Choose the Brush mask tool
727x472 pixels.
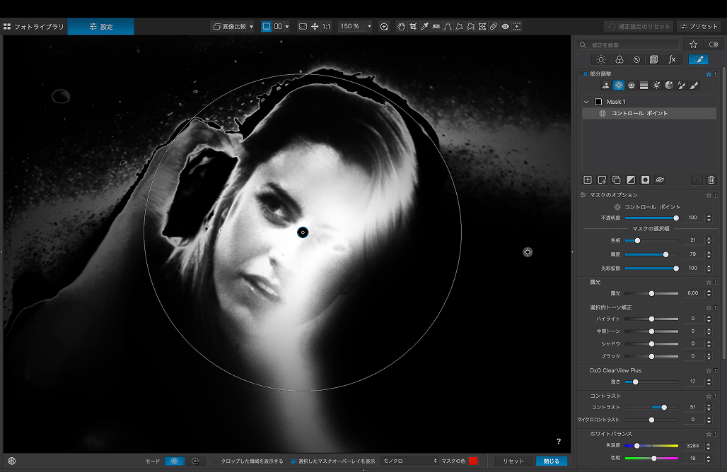point(694,85)
